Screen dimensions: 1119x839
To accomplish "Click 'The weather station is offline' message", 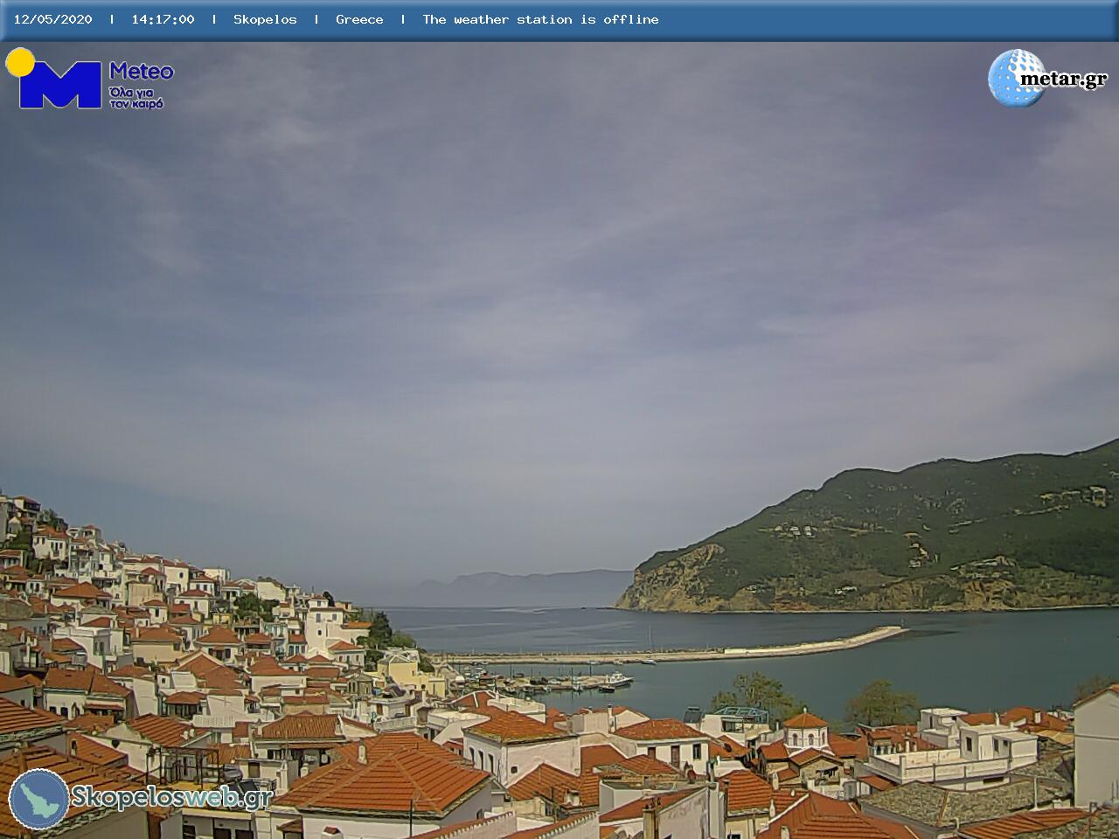I will click(x=540, y=19).
